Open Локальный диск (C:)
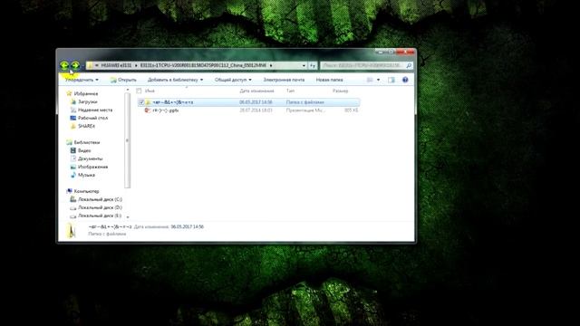The width and height of the screenshot is (580, 326). 100,199
